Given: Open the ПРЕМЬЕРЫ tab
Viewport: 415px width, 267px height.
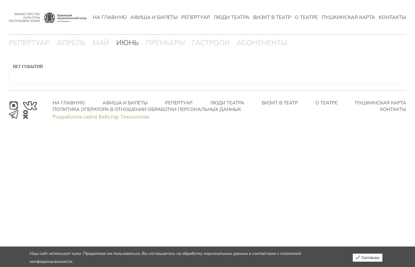Looking at the screenshot, I should coord(165,43).
